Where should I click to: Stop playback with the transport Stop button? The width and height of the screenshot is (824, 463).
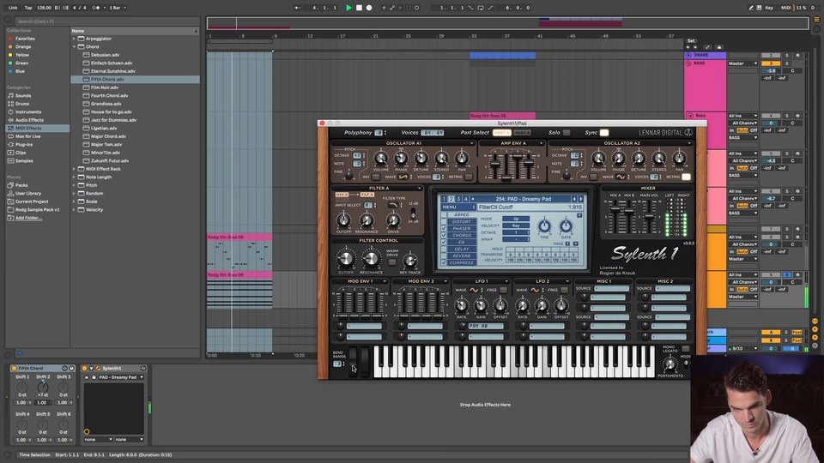click(x=359, y=8)
